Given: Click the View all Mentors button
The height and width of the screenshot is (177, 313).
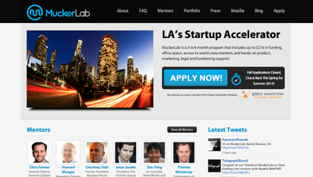Looking at the screenshot, I should click(x=182, y=130).
